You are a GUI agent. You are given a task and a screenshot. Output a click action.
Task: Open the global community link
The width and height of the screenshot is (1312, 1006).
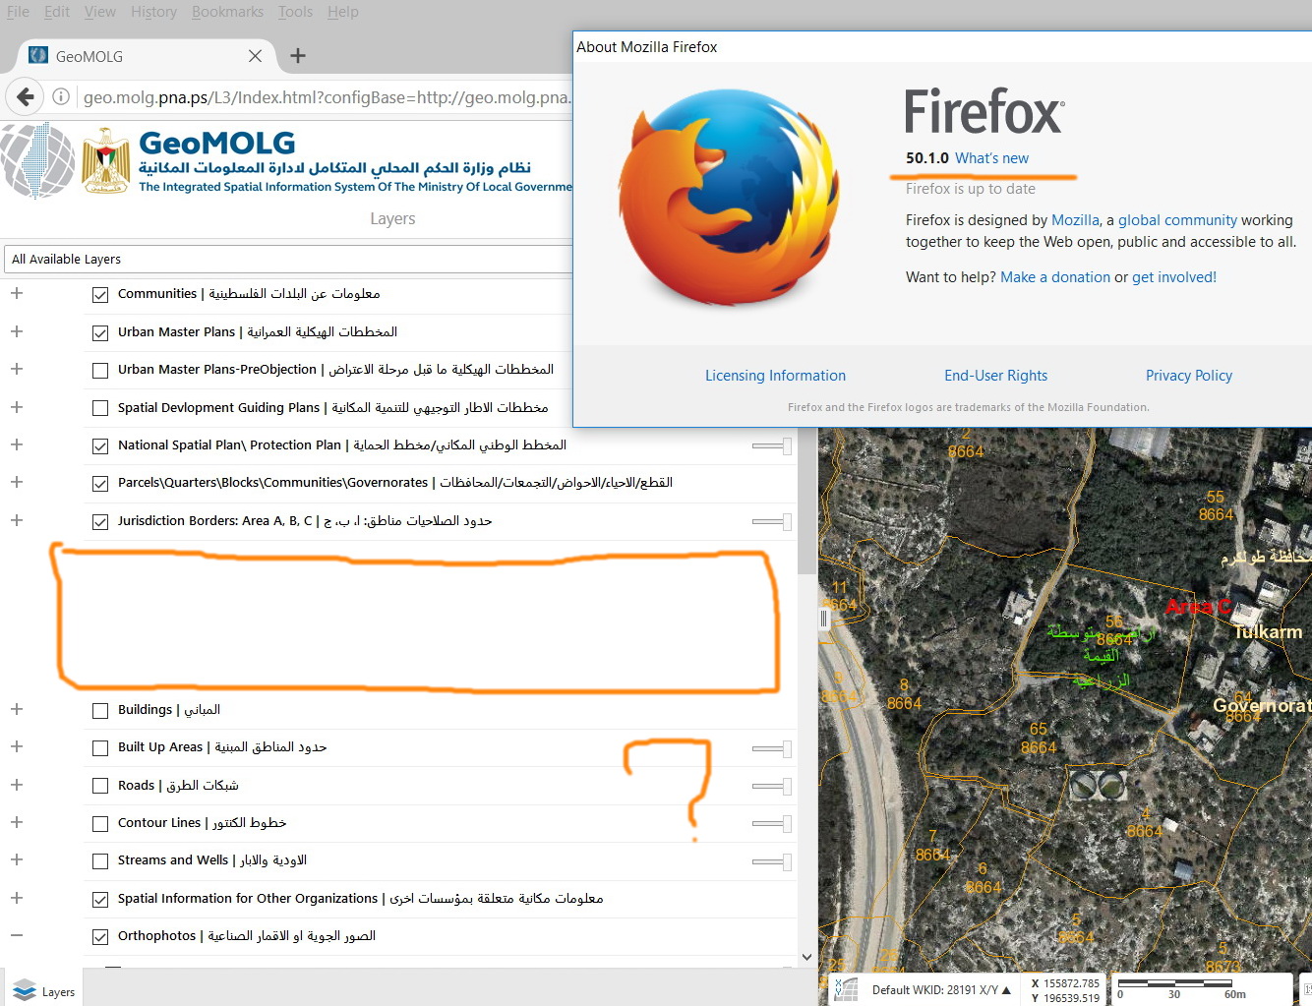tap(1177, 220)
